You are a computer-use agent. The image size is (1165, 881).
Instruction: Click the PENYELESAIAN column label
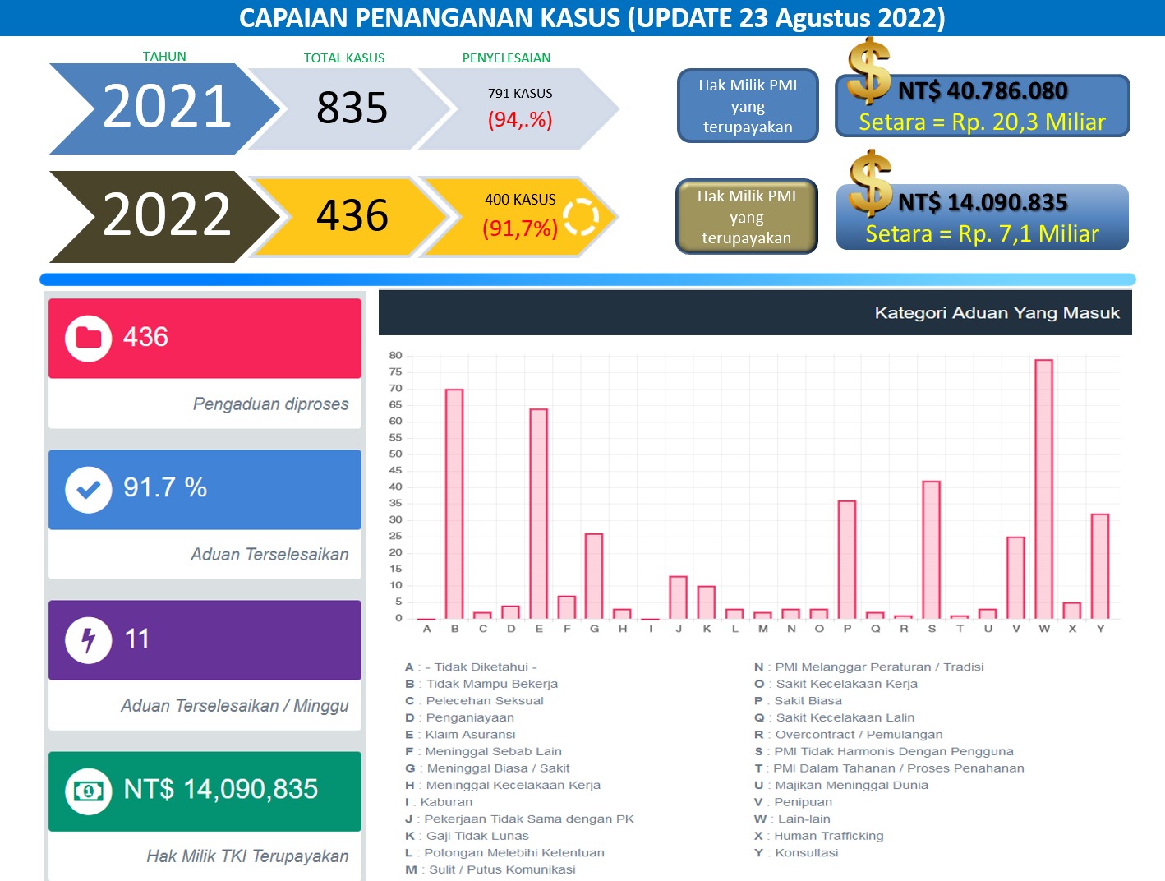coord(506,58)
